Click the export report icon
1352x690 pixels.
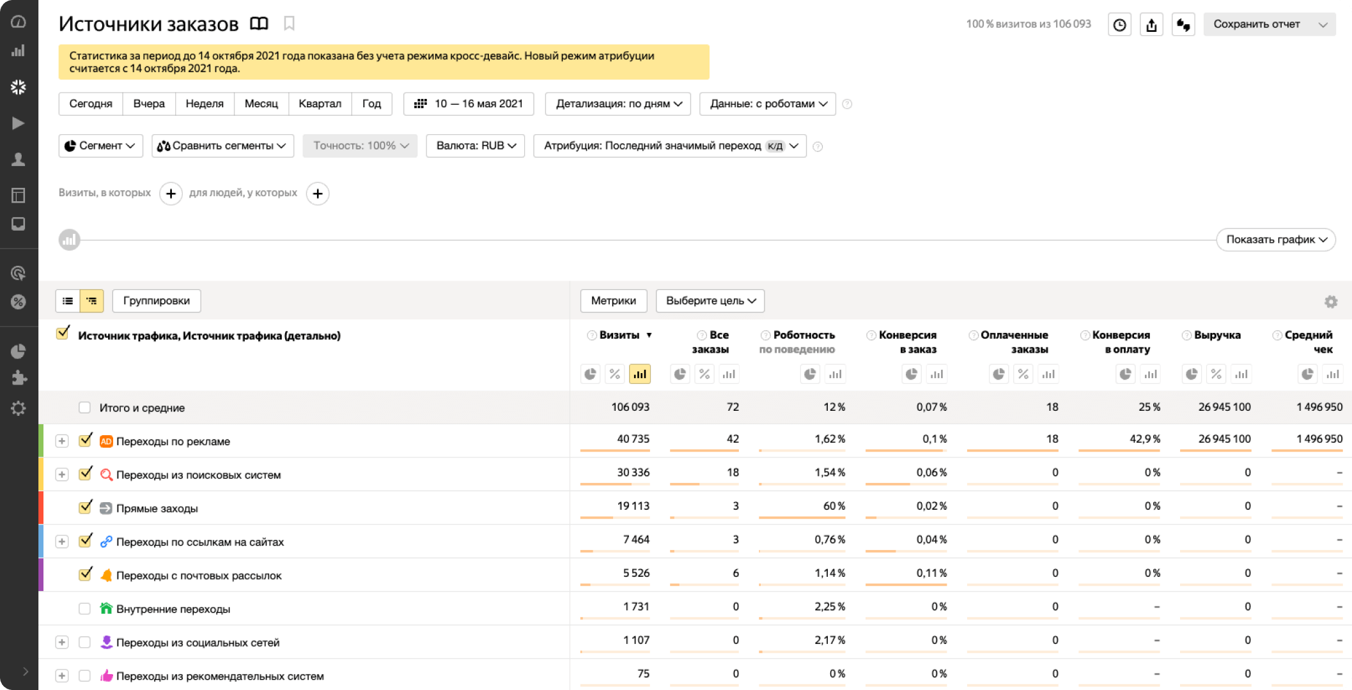click(x=1151, y=25)
